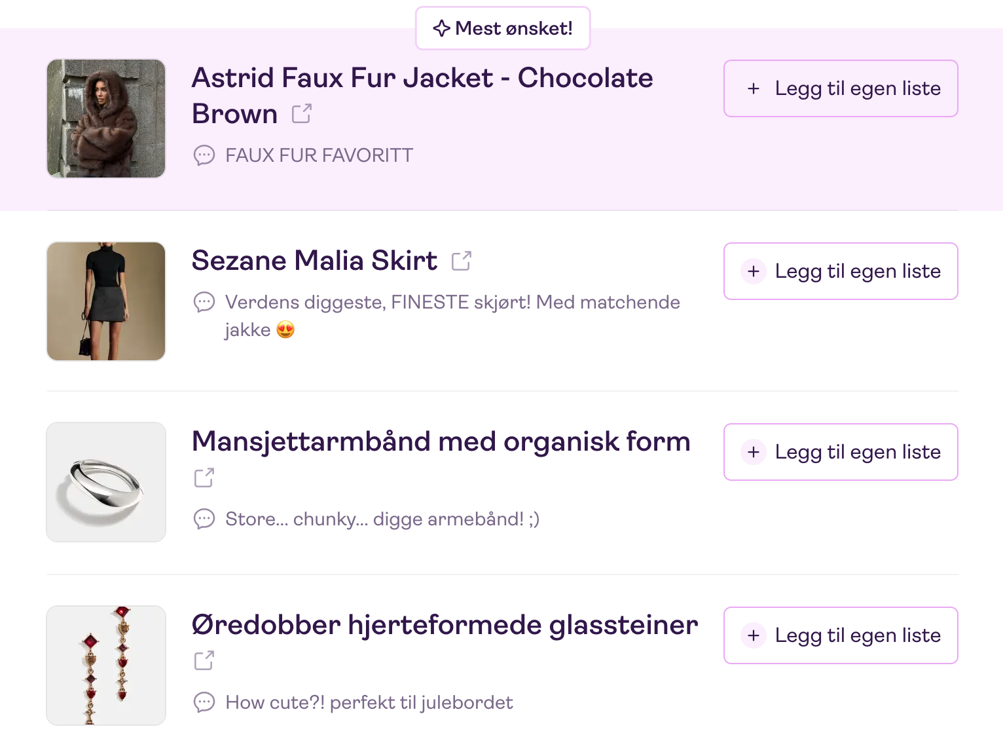Add Øredobber earrings to own list
This screenshot has height=752, width=1003.
tap(840, 635)
